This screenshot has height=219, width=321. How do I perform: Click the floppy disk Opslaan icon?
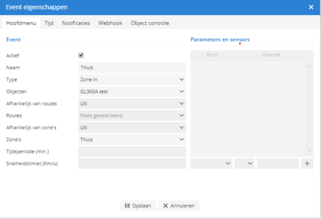[127, 206]
